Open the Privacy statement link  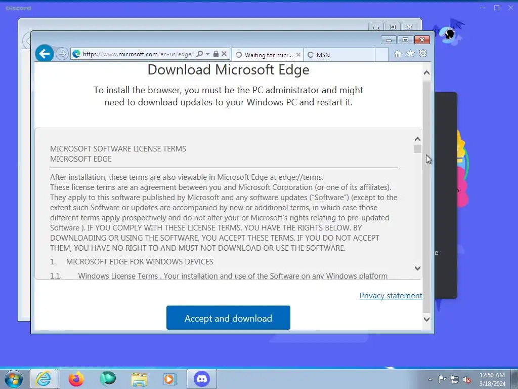391,295
